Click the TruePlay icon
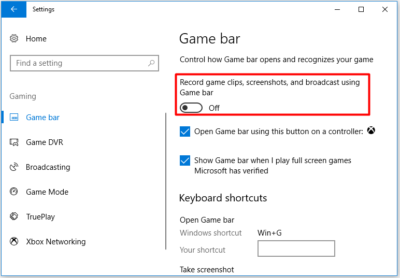This screenshot has width=400, height=278. click(x=14, y=216)
